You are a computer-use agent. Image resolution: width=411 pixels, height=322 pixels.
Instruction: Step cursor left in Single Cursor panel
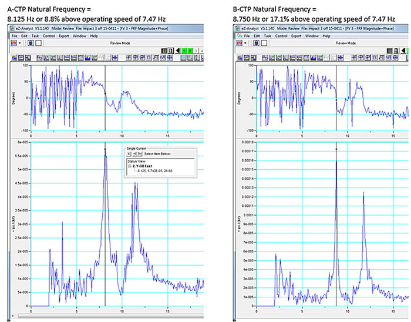pos(134,154)
